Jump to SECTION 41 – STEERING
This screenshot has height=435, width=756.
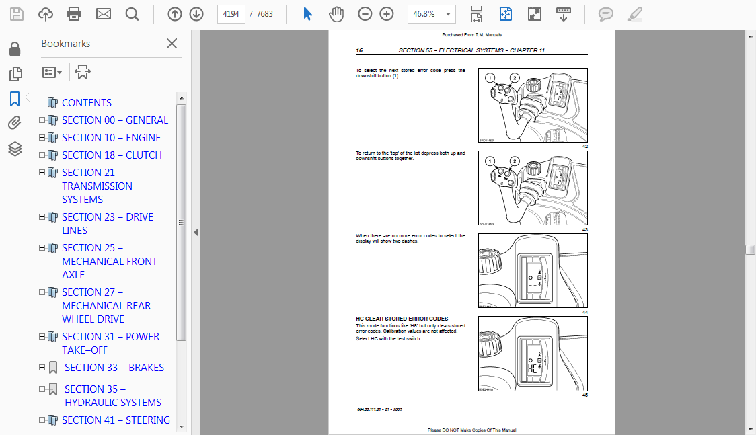coord(116,420)
